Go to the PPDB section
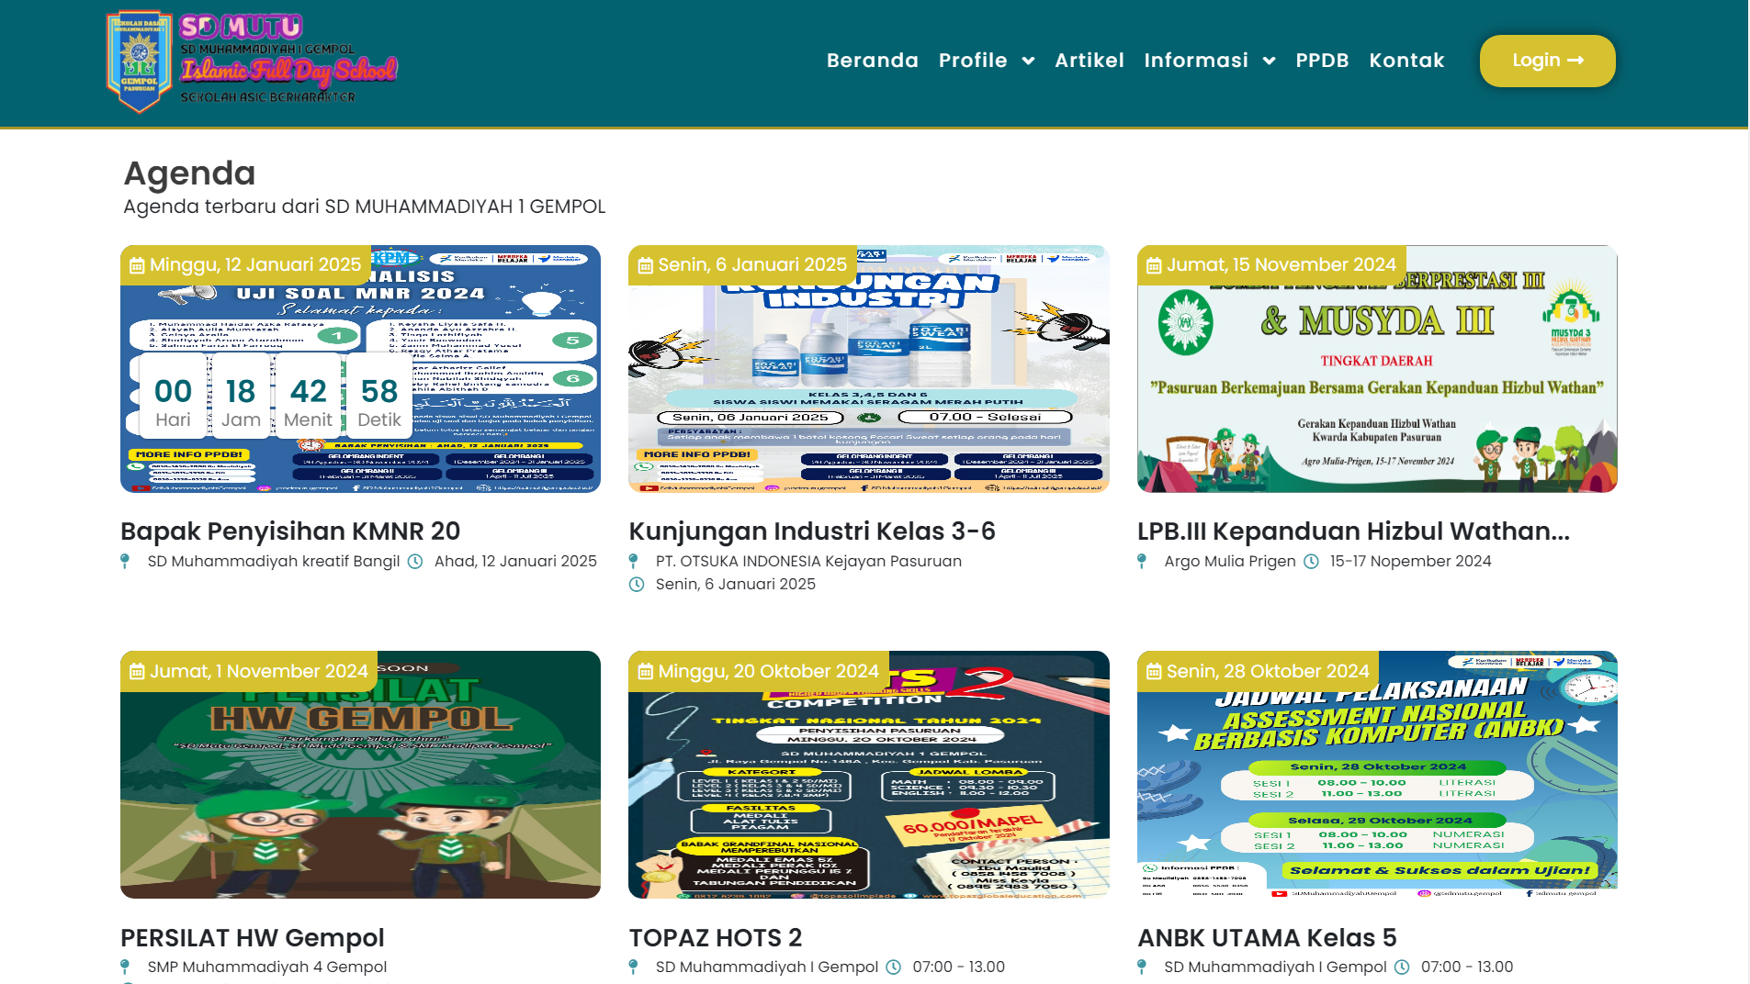Viewport: 1750px width, 984px height. point(1323,61)
